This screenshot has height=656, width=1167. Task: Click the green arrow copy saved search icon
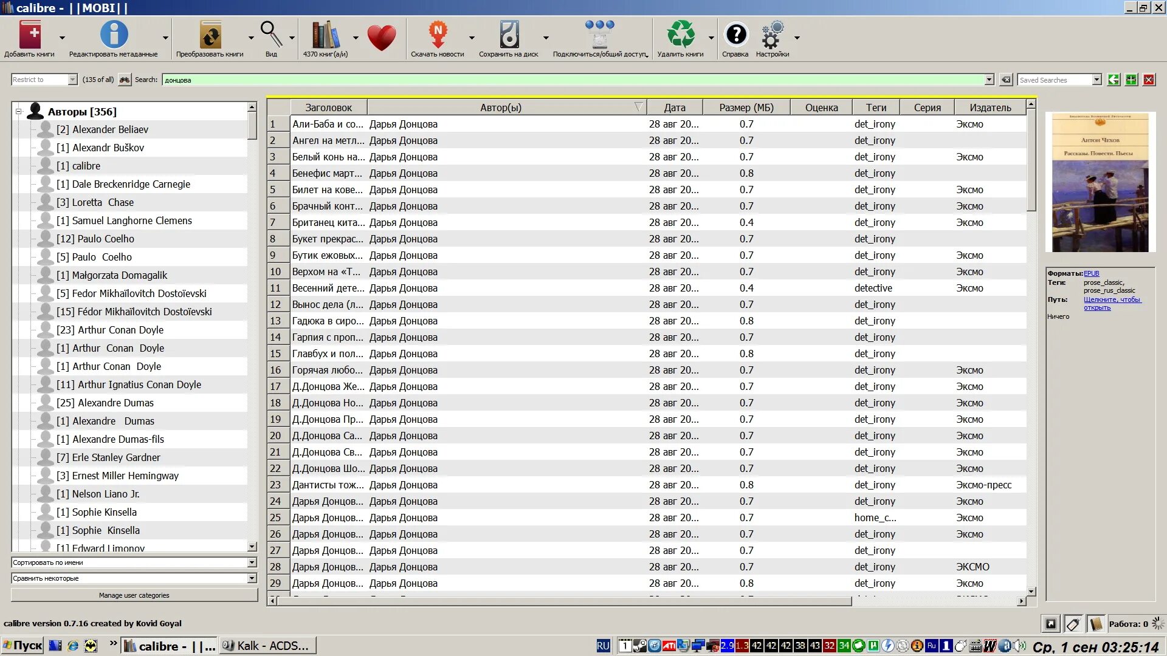pyautogui.click(x=1114, y=80)
